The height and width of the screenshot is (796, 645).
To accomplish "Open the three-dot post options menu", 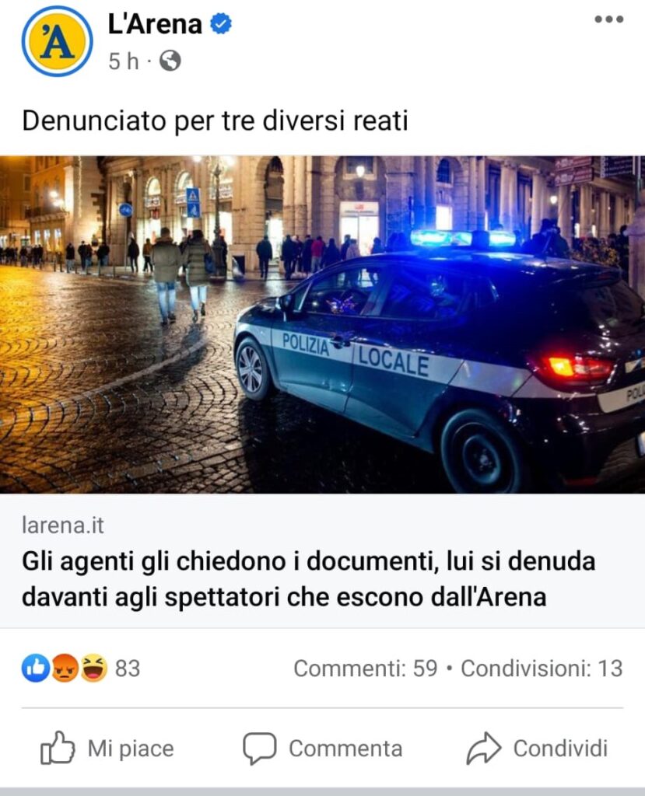I will tap(609, 19).
